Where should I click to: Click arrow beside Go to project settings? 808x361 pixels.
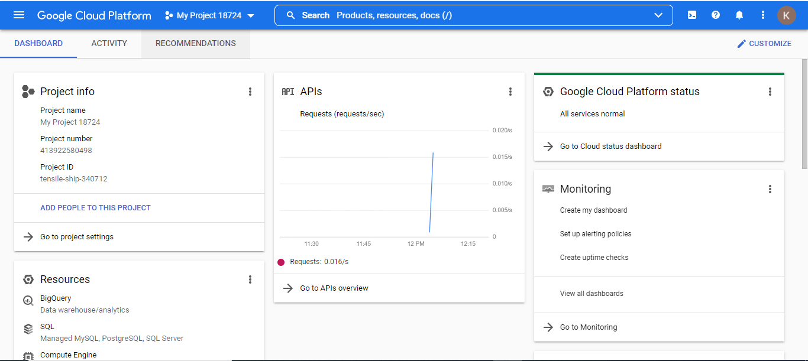28,237
